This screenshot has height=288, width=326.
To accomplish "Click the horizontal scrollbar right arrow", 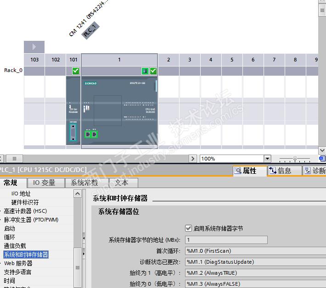I will pos(193,159).
